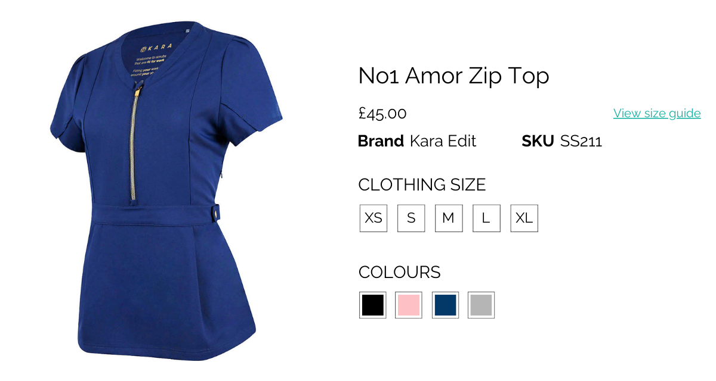Click the Kara Edit brand name
716x381 pixels.
point(443,141)
